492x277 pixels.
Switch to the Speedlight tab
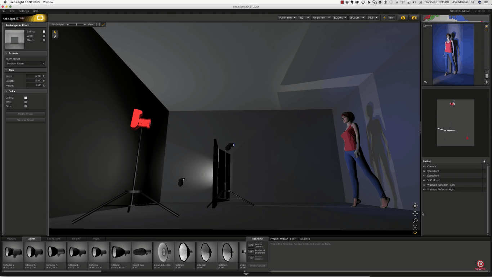[x=54, y=239]
